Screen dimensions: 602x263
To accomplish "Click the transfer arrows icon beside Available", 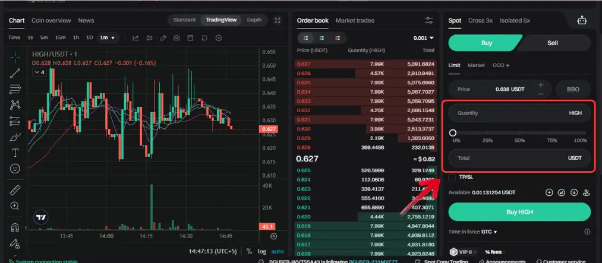I will [562, 192].
